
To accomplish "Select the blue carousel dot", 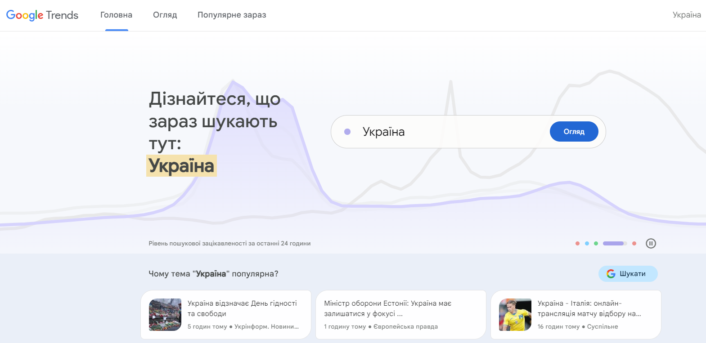I will coord(587,243).
